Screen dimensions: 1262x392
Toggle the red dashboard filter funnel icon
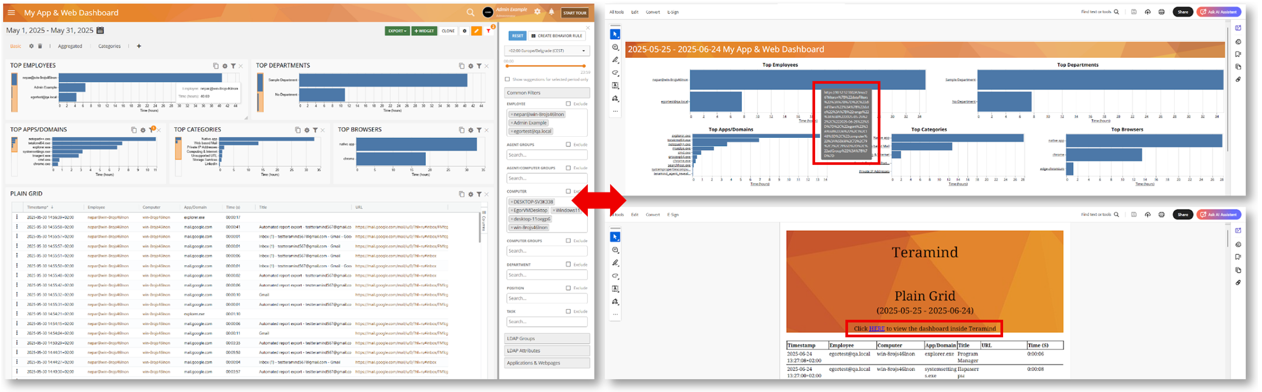pyautogui.click(x=488, y=31)
